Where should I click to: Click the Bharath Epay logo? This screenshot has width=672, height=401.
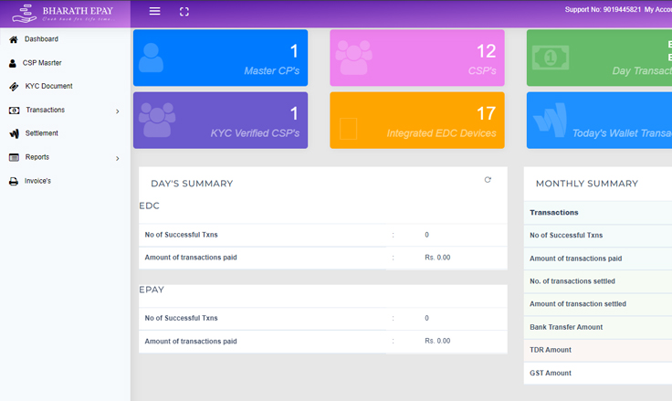(63, 14)
